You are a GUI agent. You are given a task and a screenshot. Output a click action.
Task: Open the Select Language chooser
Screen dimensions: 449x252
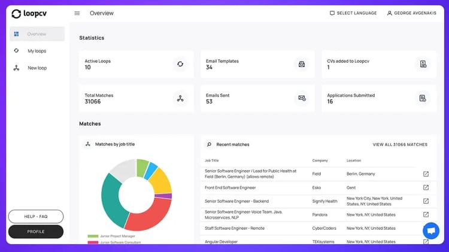point(353,13)
